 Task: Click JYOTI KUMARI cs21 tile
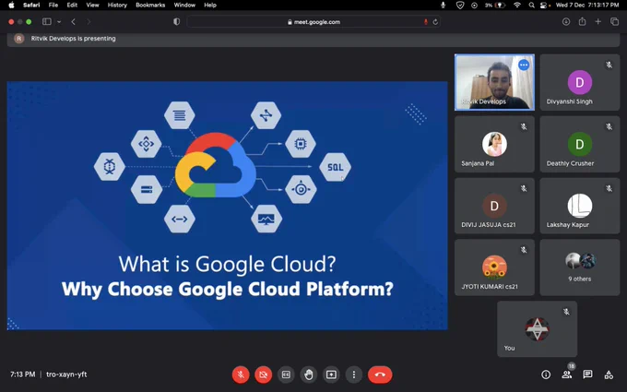click(494, 267)
